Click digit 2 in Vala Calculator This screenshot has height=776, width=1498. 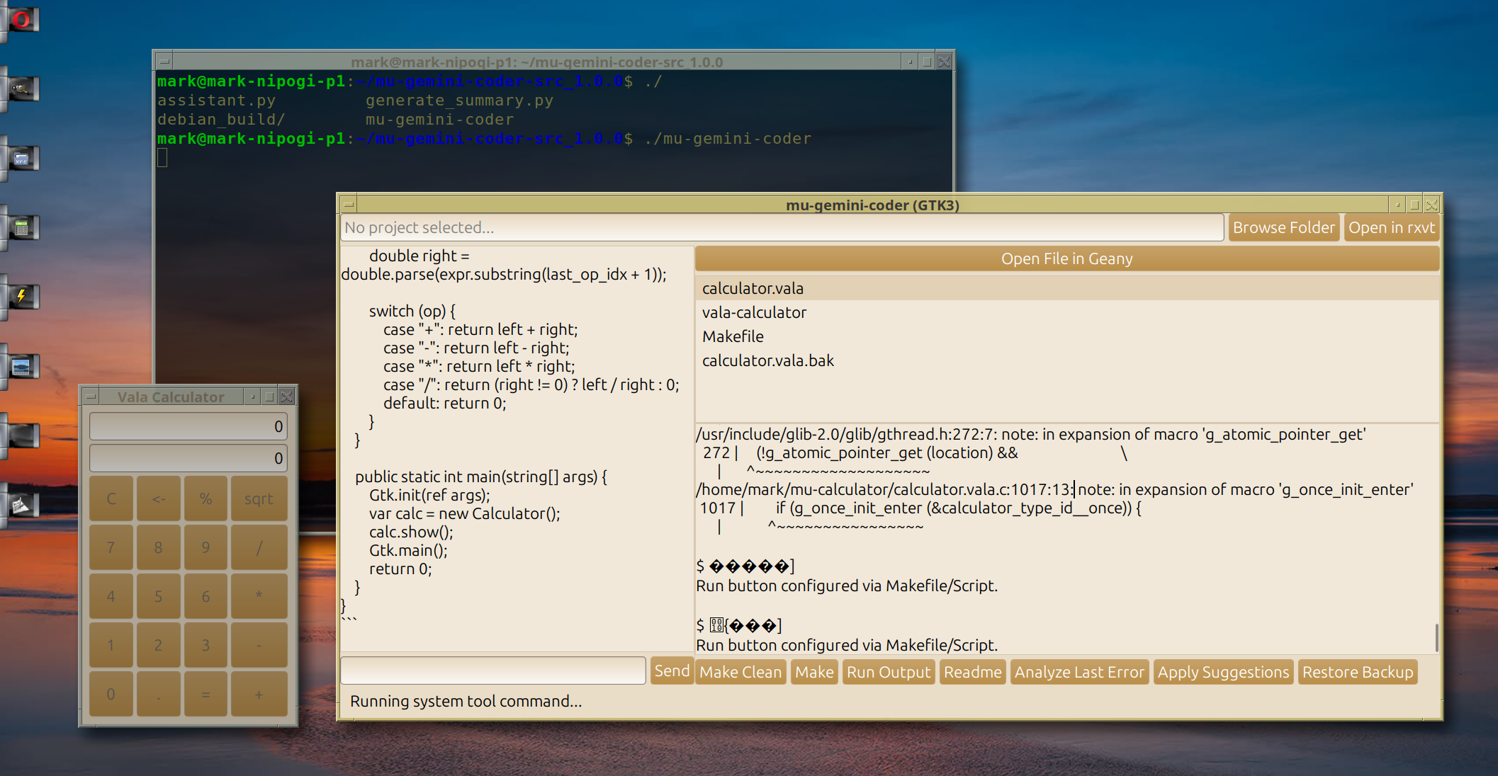[158, 645]
